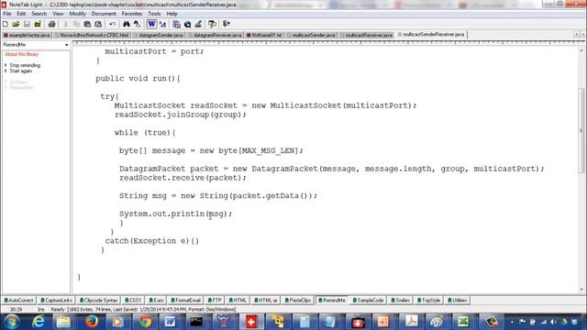This screenshot has width=587, height=330.
Task: Switch to exampleVector.java tab
Action: (x=27, y=35)
